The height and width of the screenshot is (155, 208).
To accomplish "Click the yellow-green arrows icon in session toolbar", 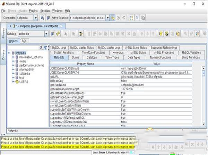I will point(81,34).
